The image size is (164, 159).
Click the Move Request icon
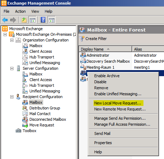[25, 125]
